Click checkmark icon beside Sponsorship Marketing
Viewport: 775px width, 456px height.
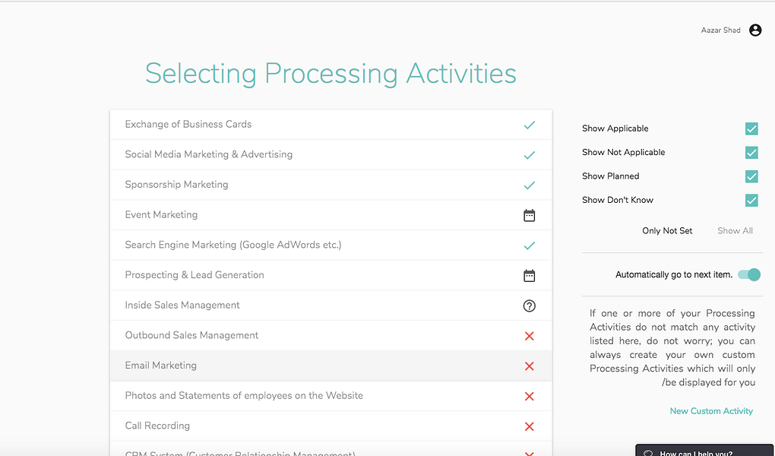coord(530,185)
